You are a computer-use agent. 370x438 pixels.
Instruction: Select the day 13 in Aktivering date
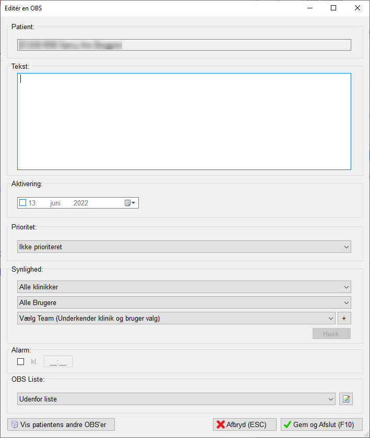33,203
